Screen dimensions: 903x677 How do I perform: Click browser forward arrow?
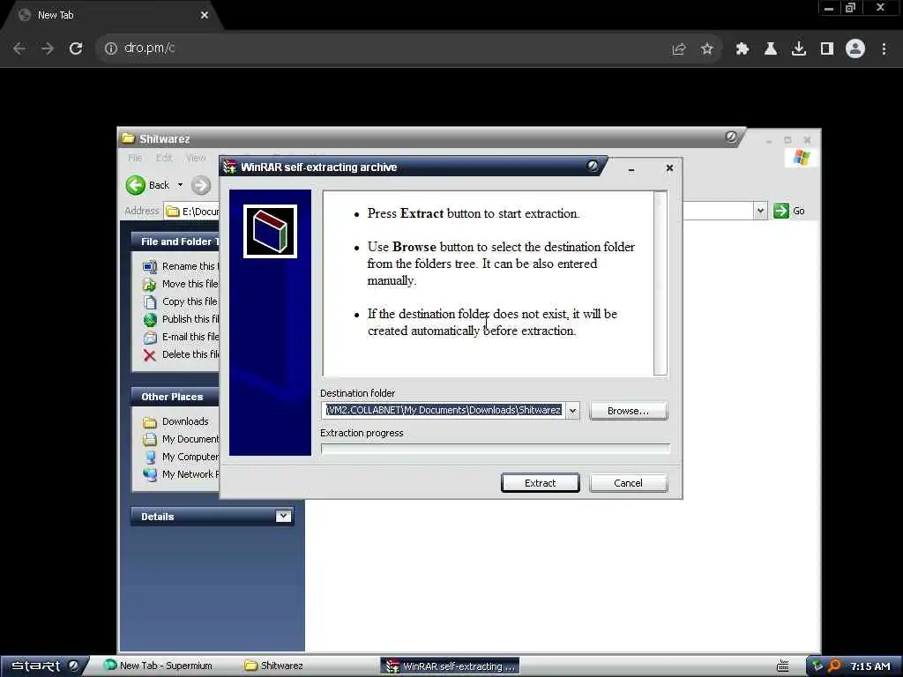point(48,48)
